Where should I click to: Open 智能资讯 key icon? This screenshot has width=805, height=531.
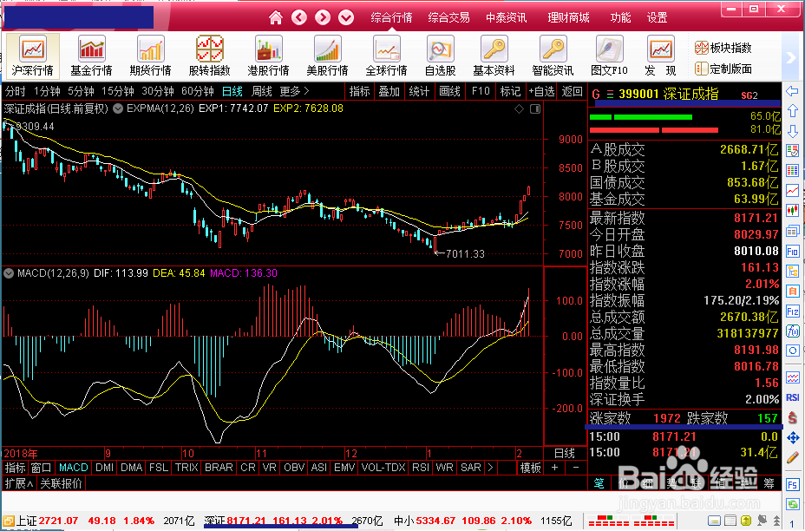coord(553,56)
